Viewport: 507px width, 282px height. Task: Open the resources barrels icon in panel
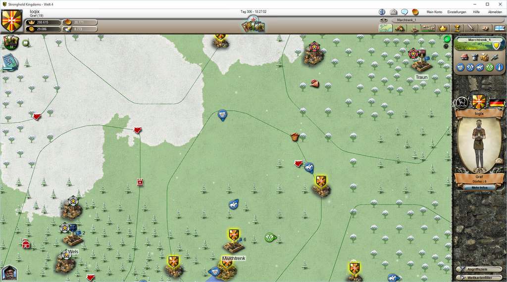tap(484, 57)
